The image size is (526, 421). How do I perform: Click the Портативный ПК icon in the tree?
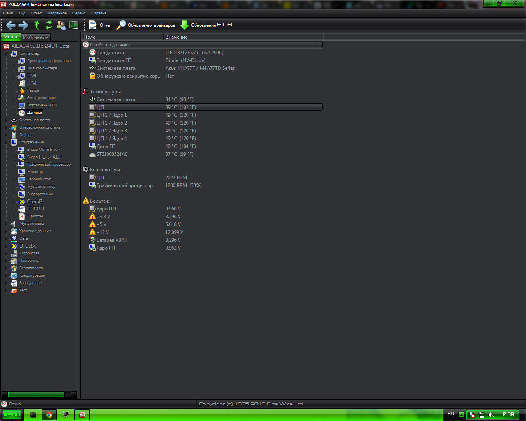22,105
